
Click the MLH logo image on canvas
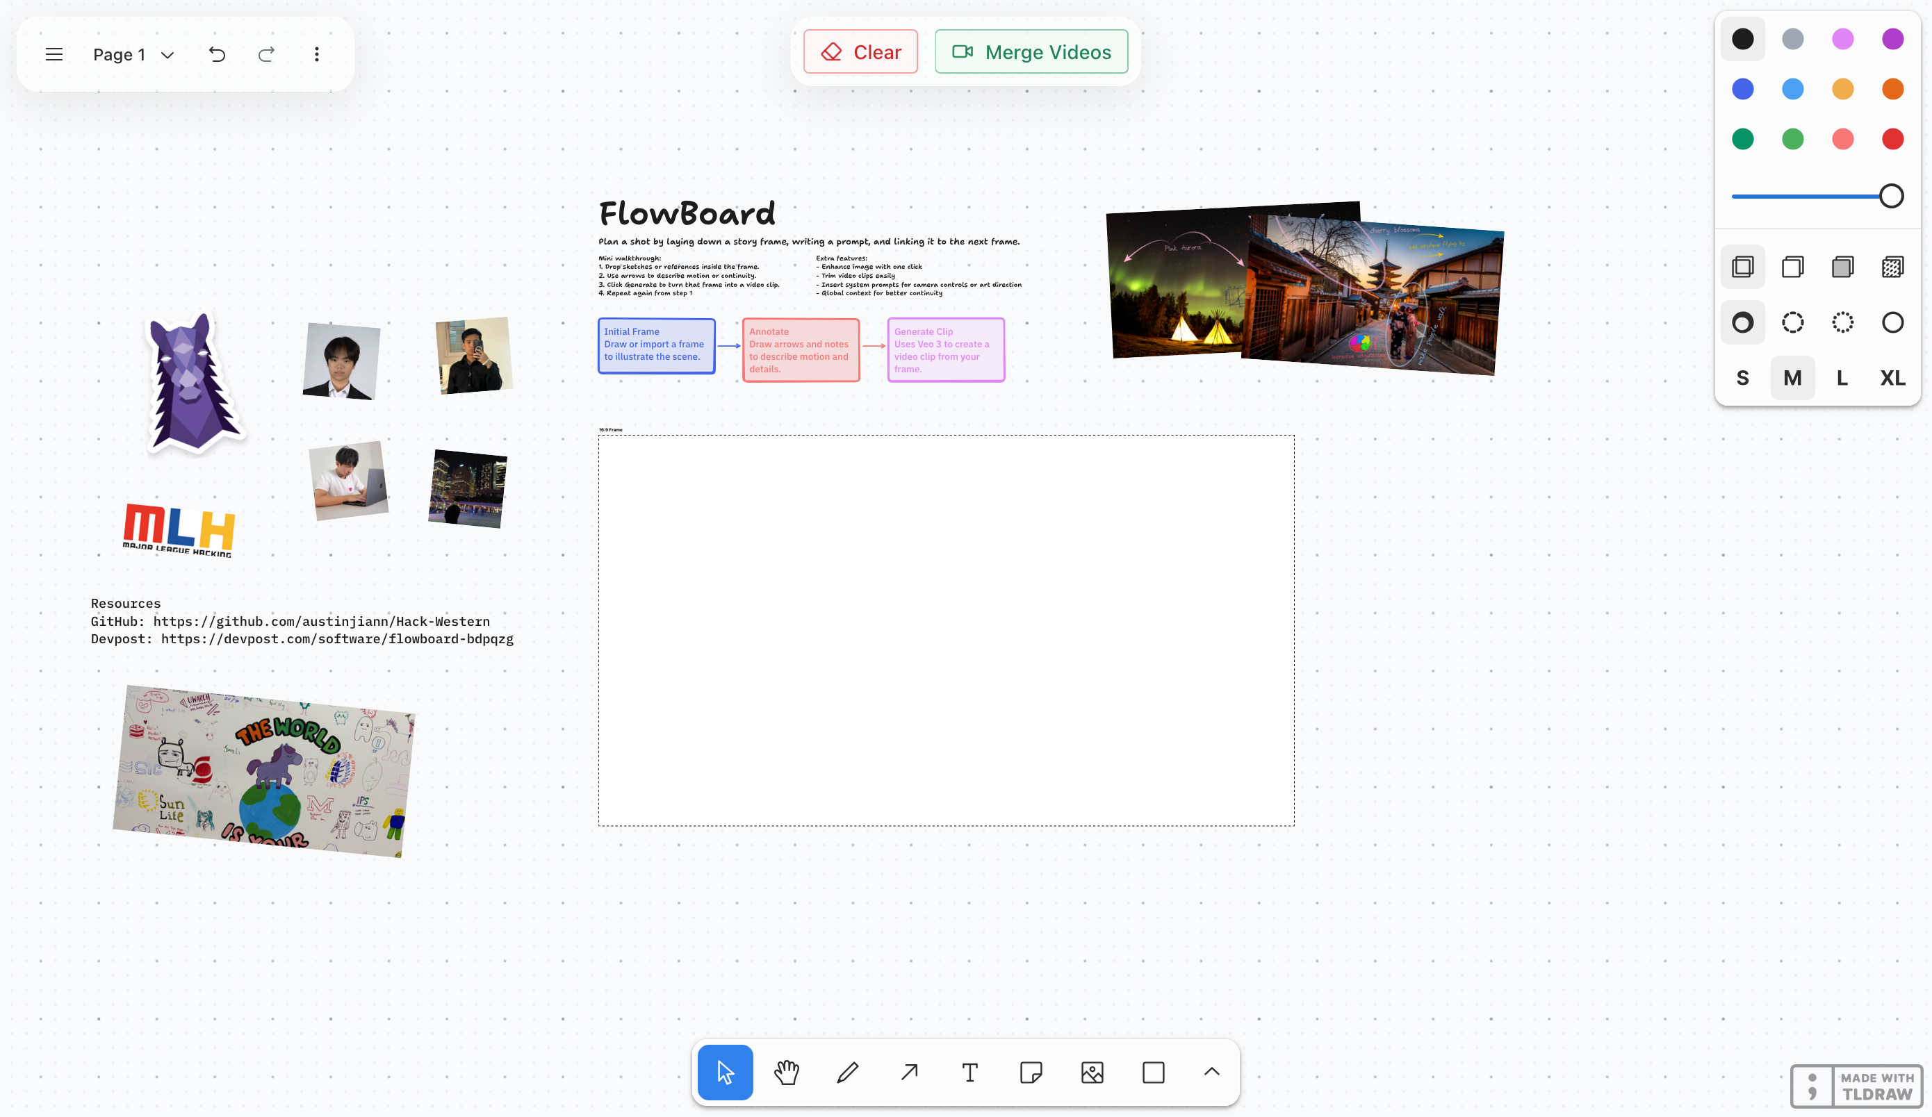coord(179,529)
